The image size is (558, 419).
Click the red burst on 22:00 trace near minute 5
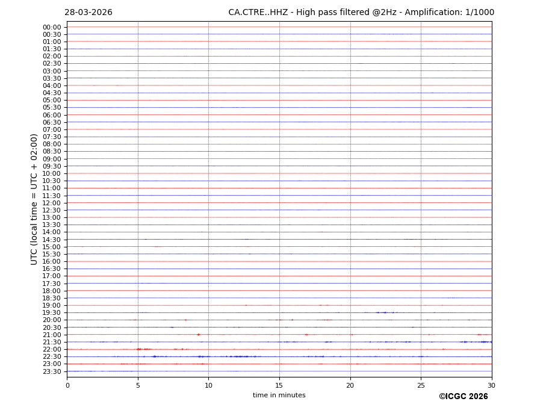tap(140, 349)
